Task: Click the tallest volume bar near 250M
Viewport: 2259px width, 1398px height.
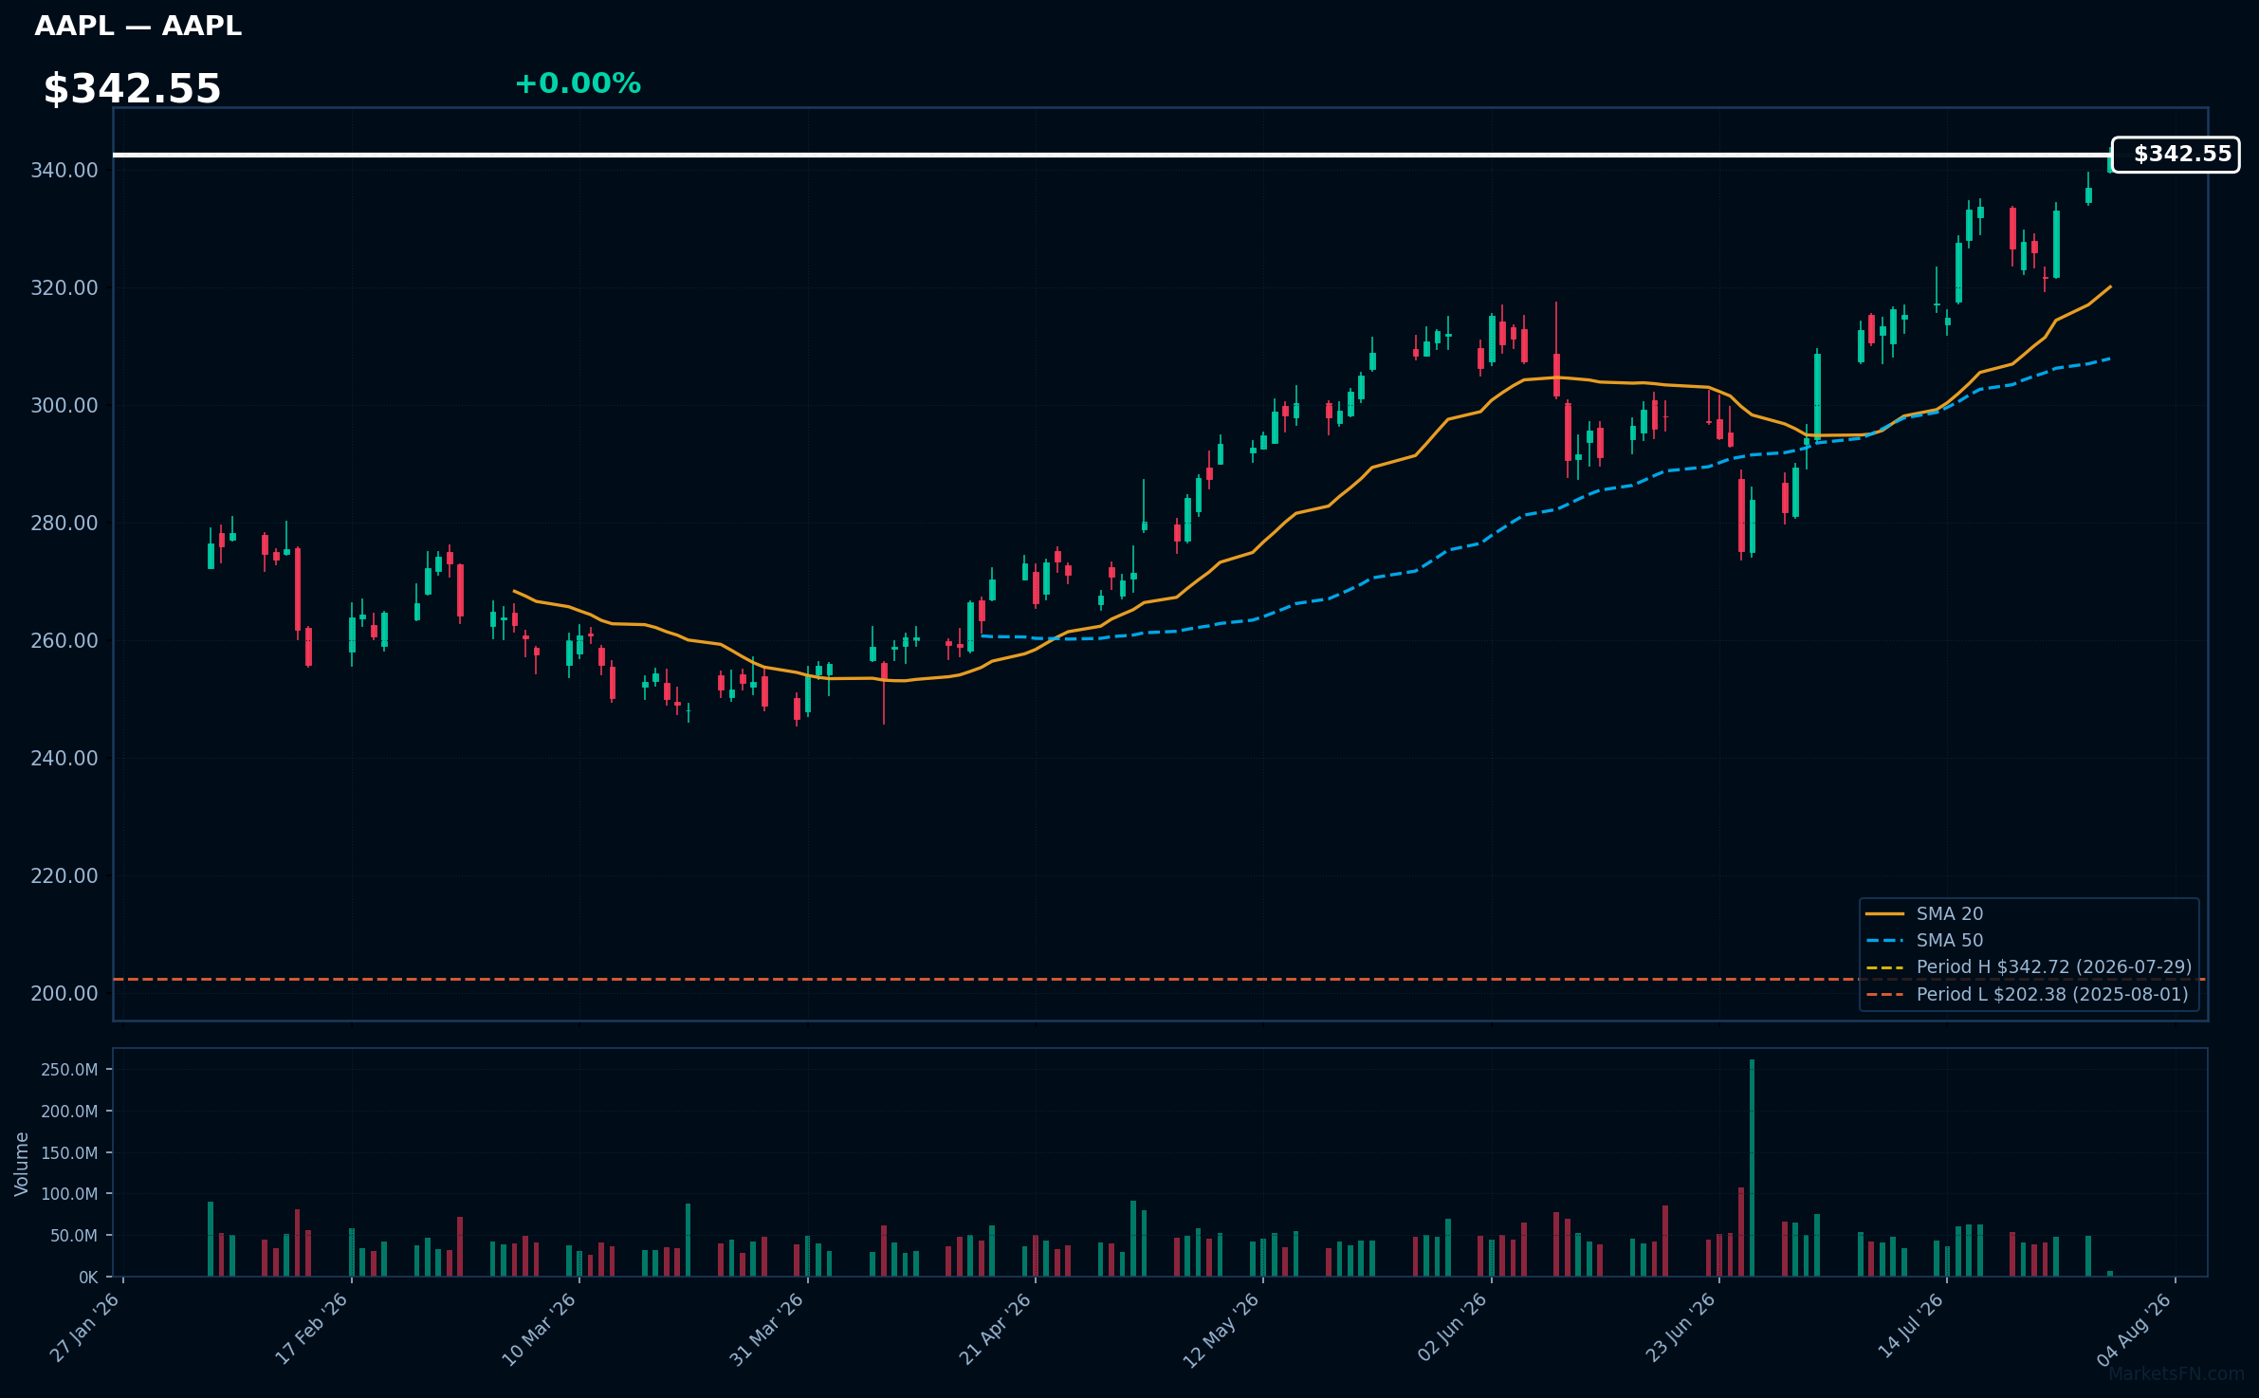Action: point(1752,1168)
